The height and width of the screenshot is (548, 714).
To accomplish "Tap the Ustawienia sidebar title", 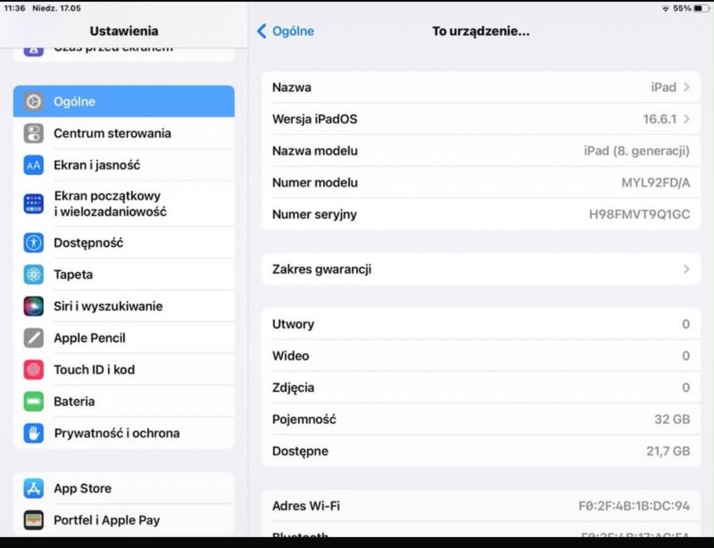I will click(124, 31).
